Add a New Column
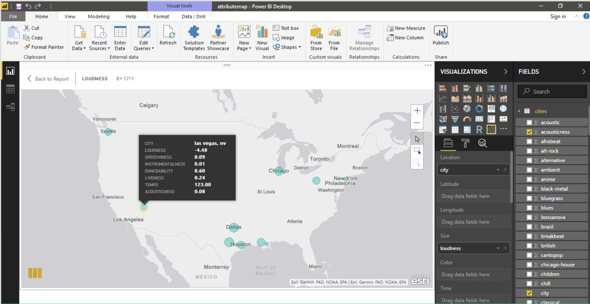This screenshot has height=304, width=590. click(405, 38)
